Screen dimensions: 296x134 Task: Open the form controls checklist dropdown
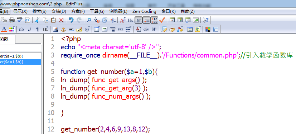[x=198, y=29]
